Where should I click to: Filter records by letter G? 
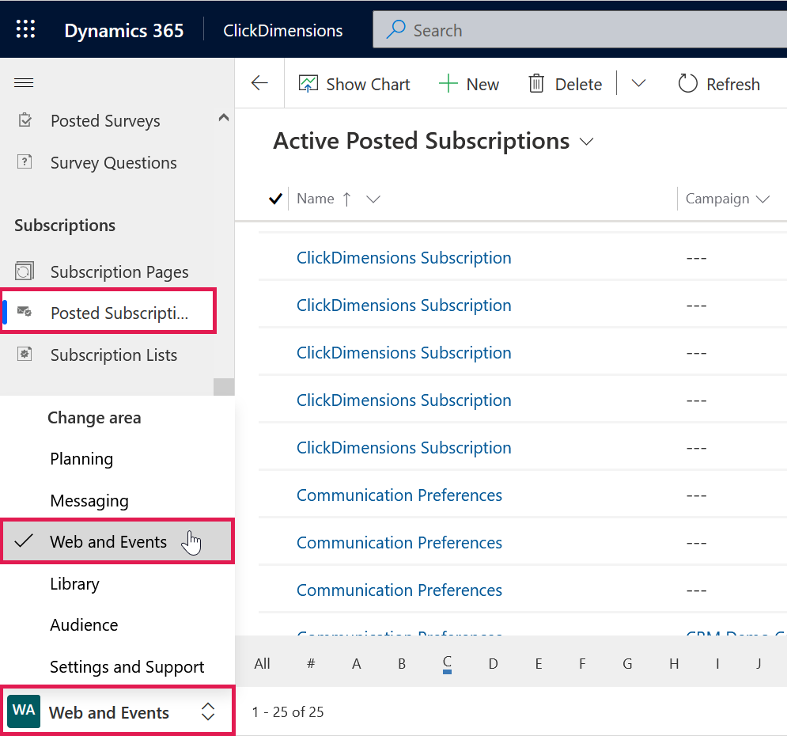tap(627, 664)
